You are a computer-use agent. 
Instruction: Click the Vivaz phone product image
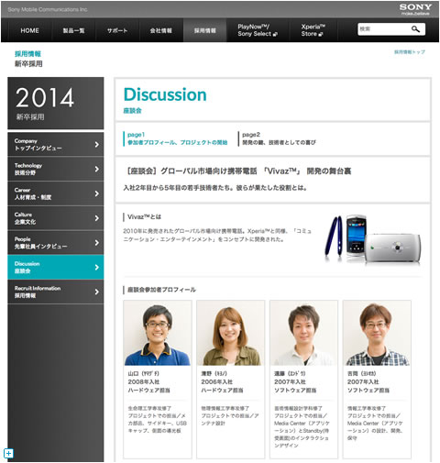[372, 239]
